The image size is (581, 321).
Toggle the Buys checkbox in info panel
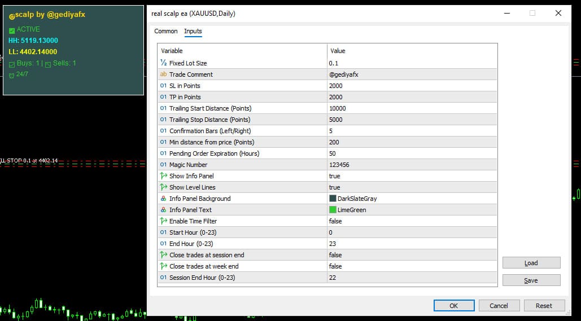12,64
